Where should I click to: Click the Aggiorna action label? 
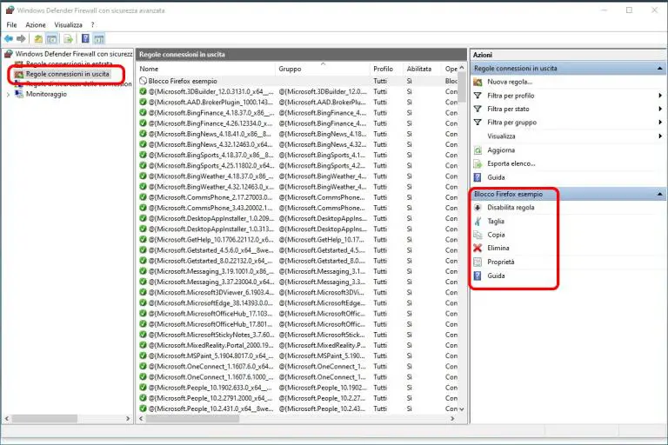point(501,149)
